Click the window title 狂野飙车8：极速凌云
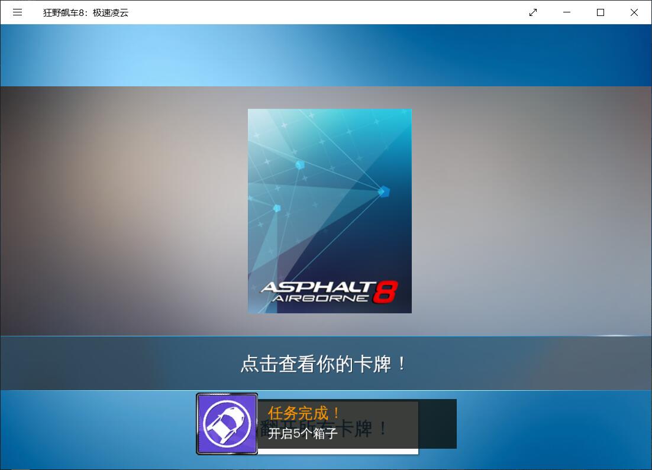The width and height of the screenshot is (652, 470). point(86,13)
